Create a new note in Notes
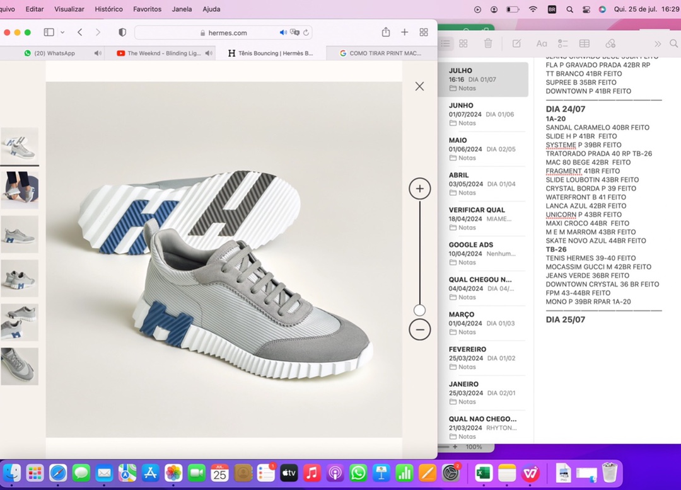681x490 pixels. pyautogui.click(x=516, y=43)
